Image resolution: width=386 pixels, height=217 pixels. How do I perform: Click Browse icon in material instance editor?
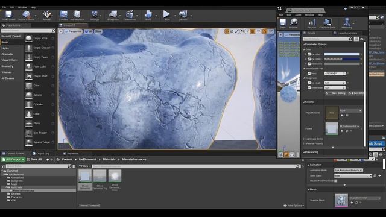point(293,24)
